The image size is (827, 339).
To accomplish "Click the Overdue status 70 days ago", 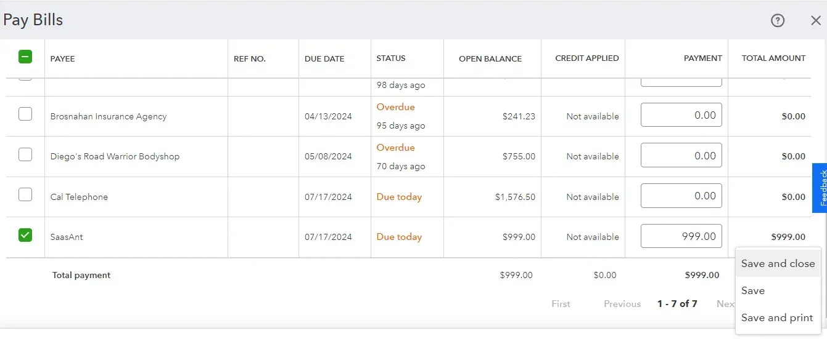I will point(401,157).
